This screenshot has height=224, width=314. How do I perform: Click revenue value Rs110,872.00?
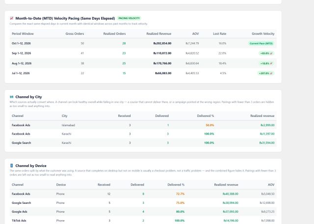162,54
